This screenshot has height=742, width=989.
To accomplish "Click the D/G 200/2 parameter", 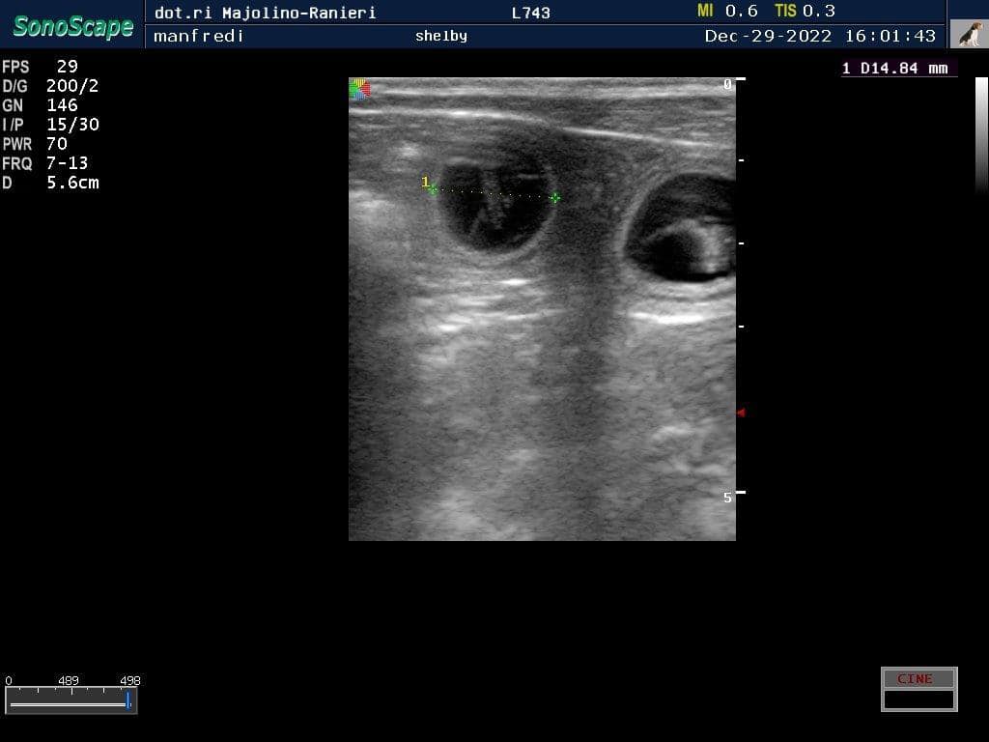I will 50,86.
